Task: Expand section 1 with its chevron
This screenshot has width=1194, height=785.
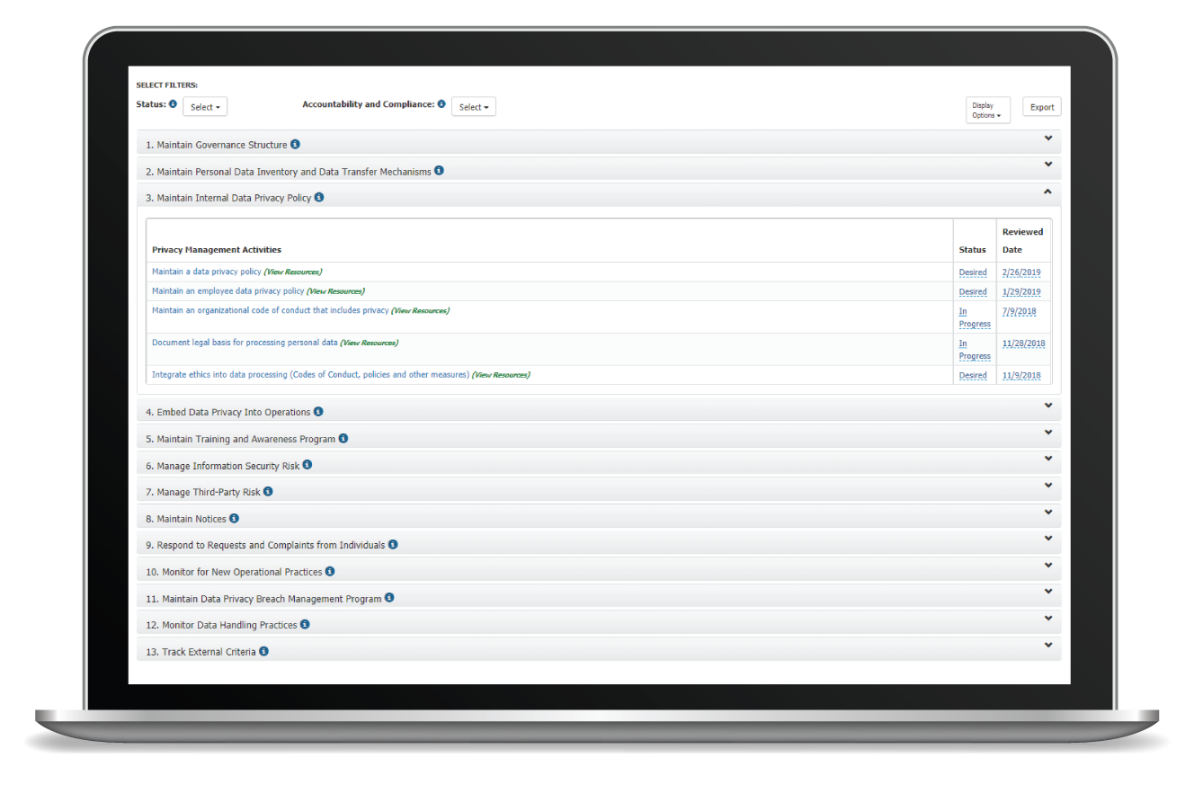Action: point(1048,138)
